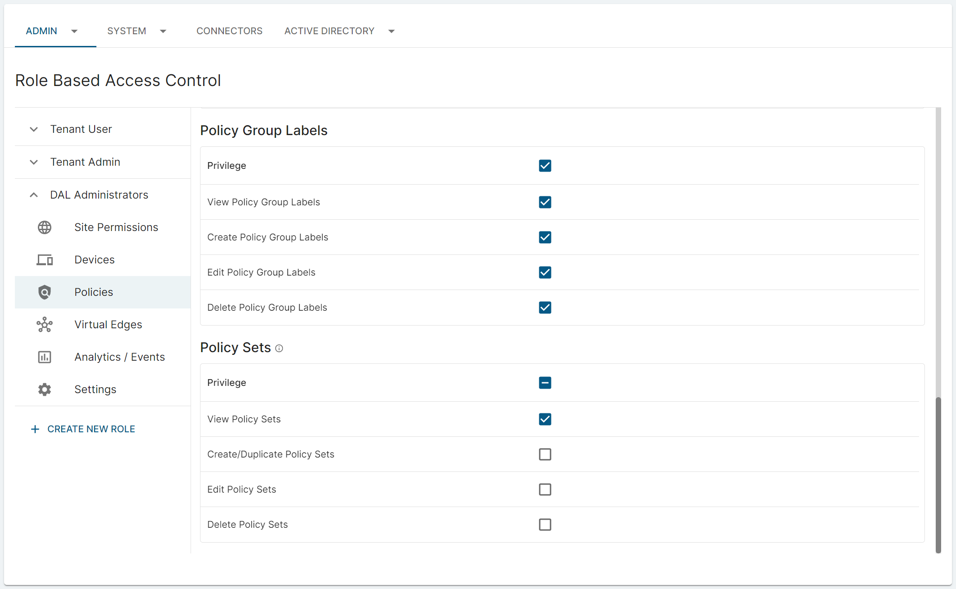This screenshot has height=589, width=956.
Task: Click the plus icon for Create New Role
Action: pyautogui.click(x=35, y=429)
